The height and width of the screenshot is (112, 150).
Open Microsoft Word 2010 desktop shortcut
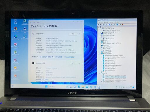(x=25, y=30)
